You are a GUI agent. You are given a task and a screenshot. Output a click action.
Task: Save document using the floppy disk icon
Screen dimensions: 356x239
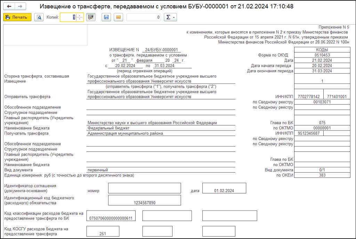[106, 17]
